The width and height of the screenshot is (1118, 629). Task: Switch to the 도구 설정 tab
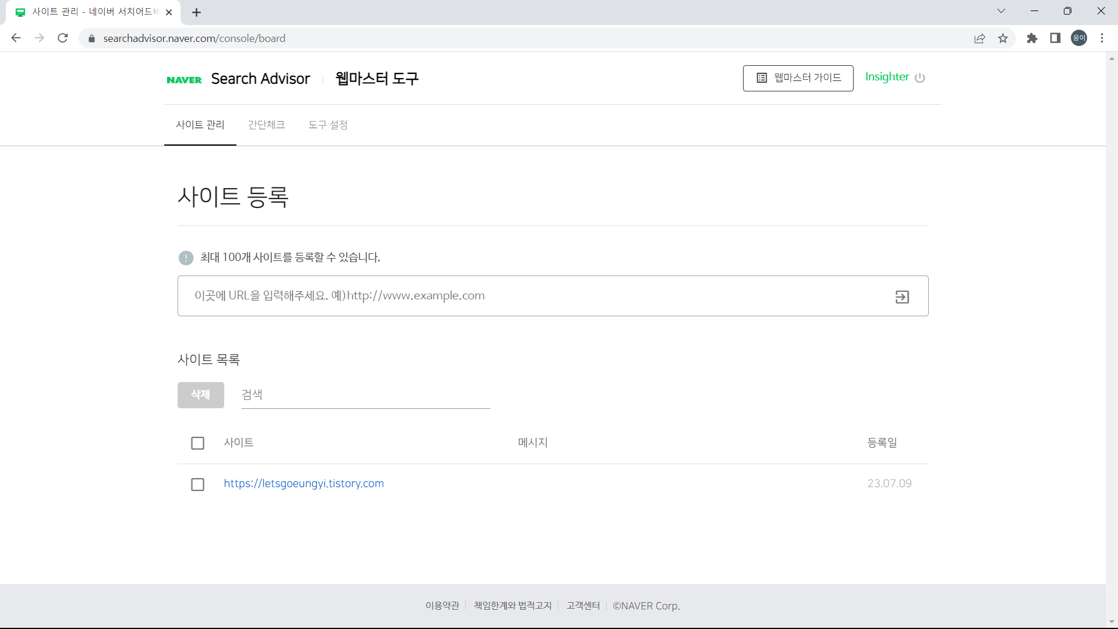point(328,125)
